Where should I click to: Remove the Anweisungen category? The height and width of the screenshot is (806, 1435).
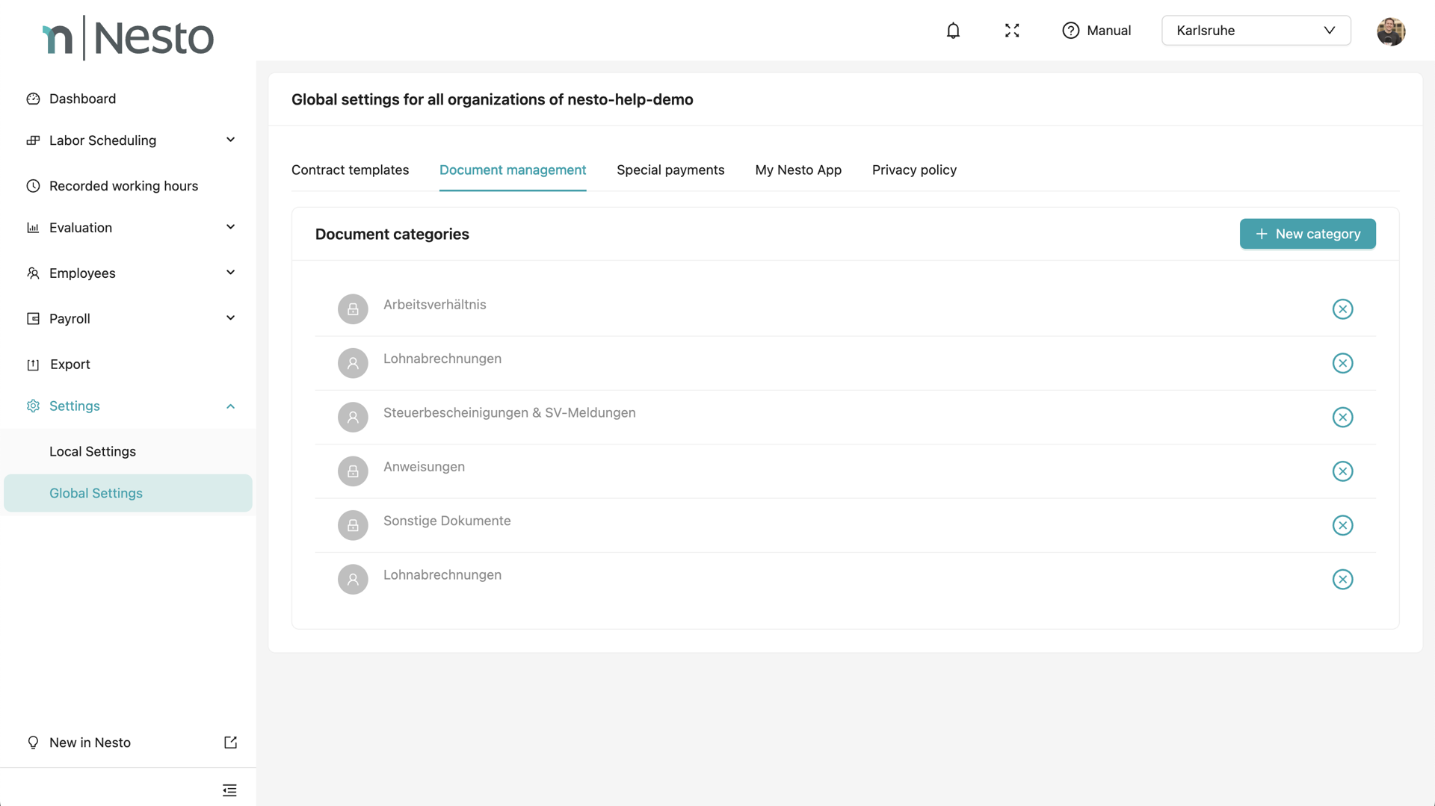click(x=1342, y=471)
